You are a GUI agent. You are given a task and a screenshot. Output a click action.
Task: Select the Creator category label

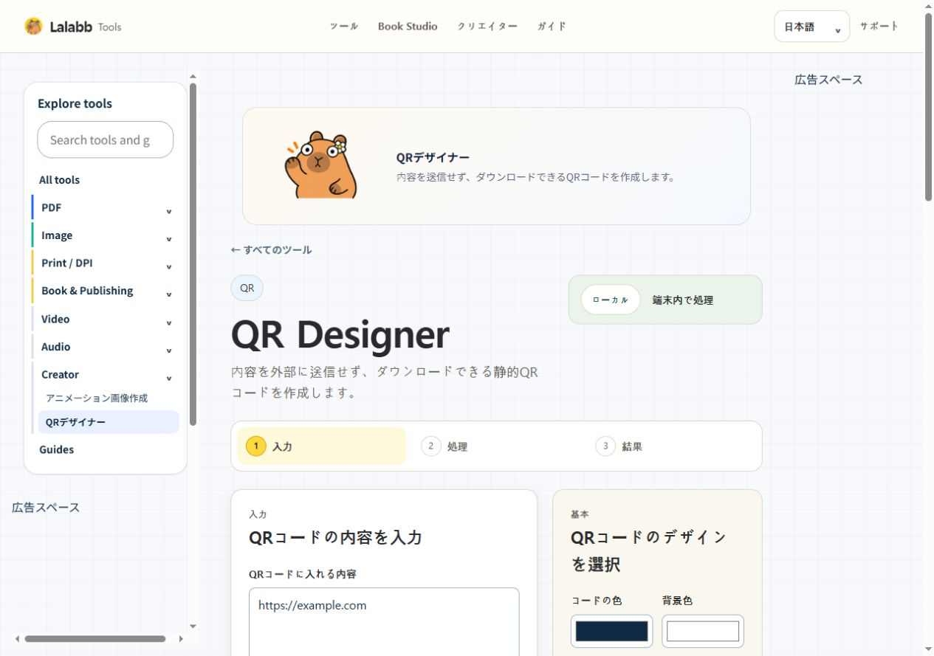[60, 374]
